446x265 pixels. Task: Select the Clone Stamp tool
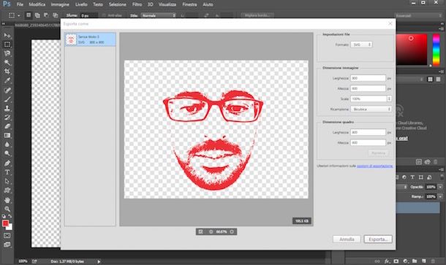coord(7,108)
